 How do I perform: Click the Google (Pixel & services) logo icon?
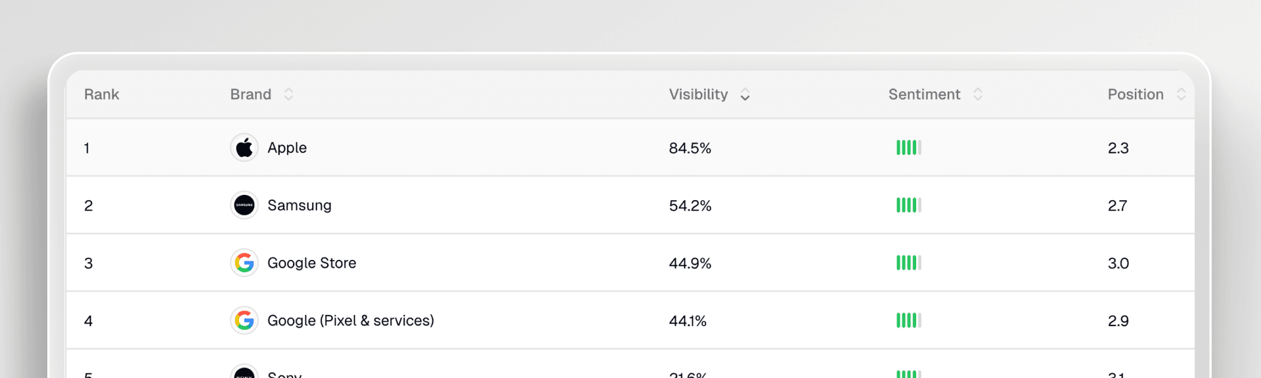point(244,321)
